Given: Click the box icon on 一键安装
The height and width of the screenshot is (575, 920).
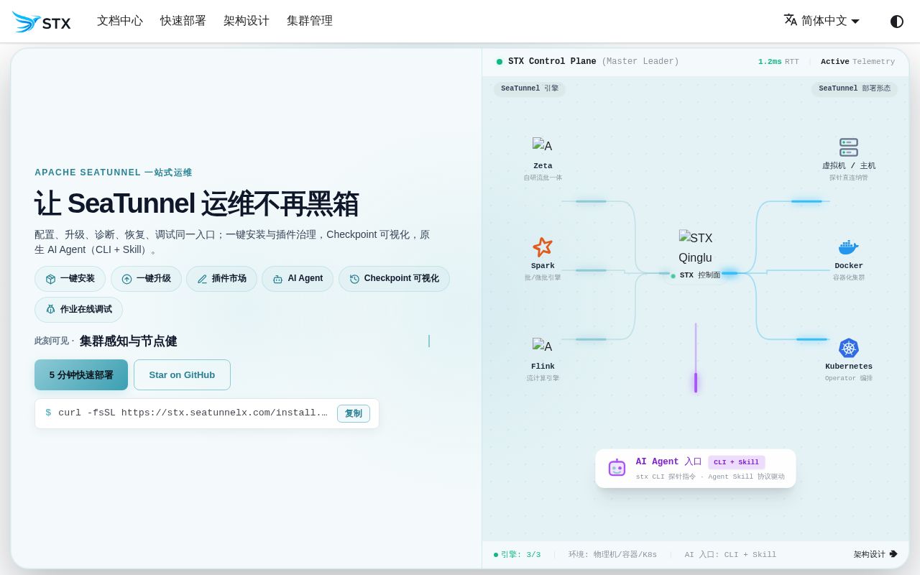Looking at the screenshot, I should coord(50,279).
